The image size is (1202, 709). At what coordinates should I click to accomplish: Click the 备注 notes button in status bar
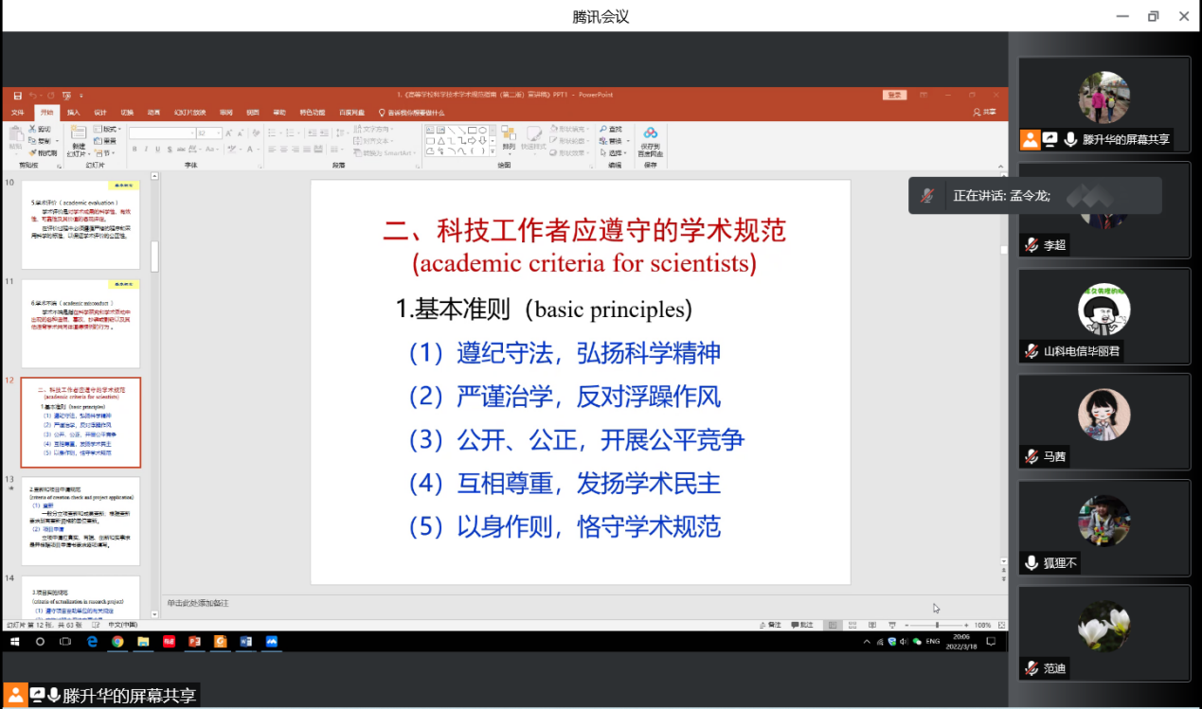772,625
